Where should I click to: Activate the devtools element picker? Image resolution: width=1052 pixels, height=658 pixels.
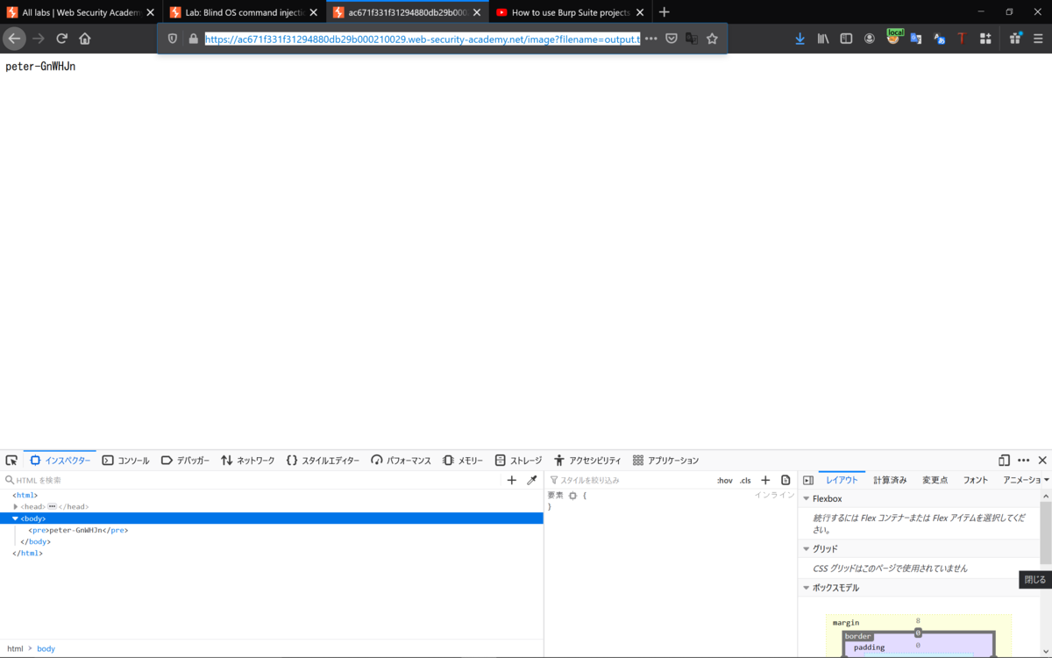[x=11, y=461]
